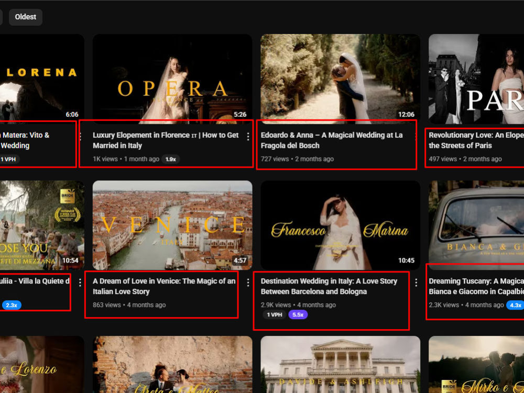
Task: Open Revolutionary Love Paris video title
Action: coord(476,140)
